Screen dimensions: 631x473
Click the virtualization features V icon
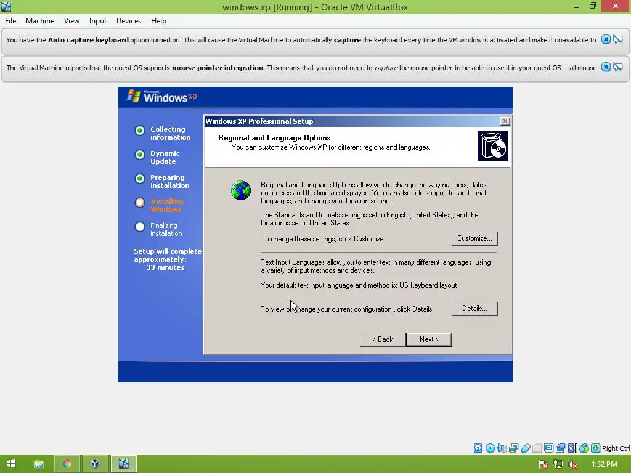(x=572, y=448)
